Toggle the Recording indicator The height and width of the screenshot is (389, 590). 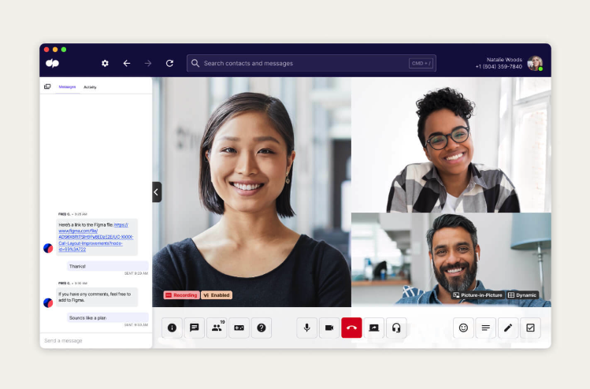tap(181, 295)
